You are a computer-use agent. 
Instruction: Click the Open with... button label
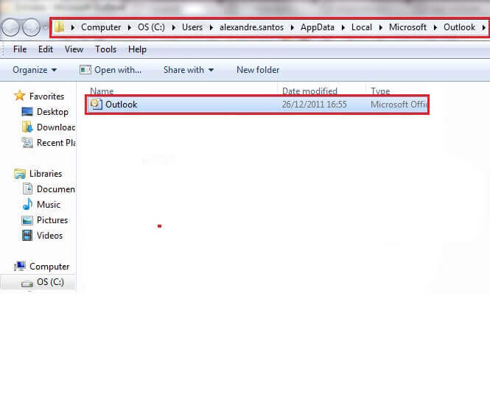118,70
